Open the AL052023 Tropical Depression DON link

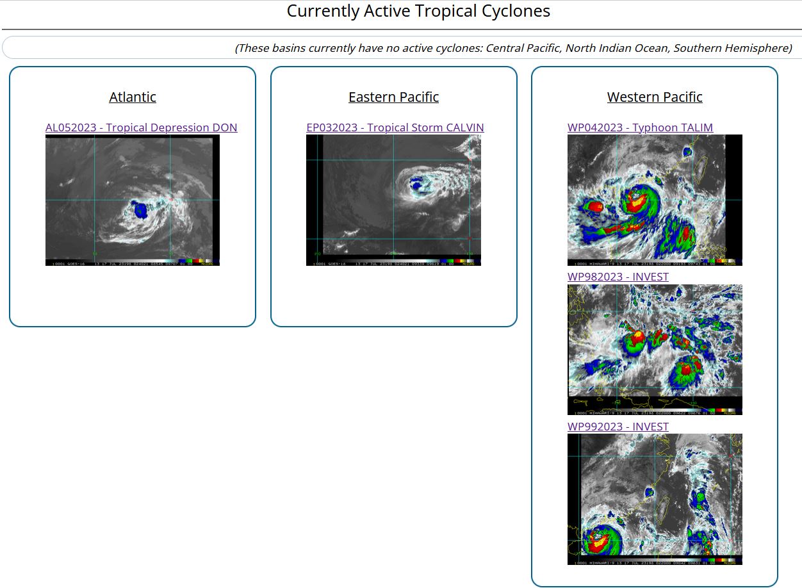(141, 127)
